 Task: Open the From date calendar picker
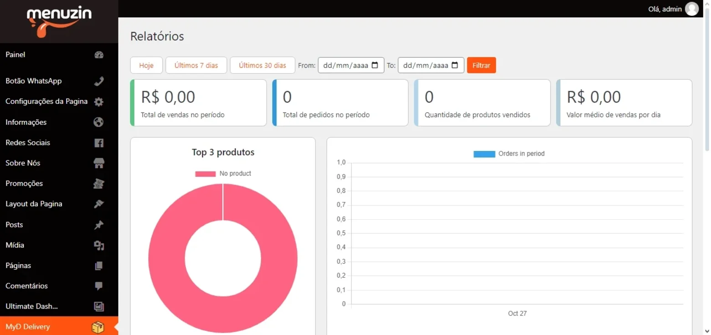(375, 65)
